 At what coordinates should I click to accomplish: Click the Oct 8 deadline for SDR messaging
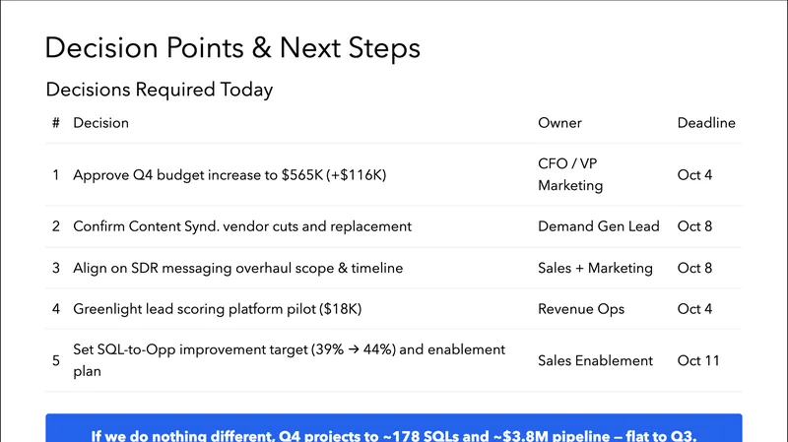click(x=694, y=268)
